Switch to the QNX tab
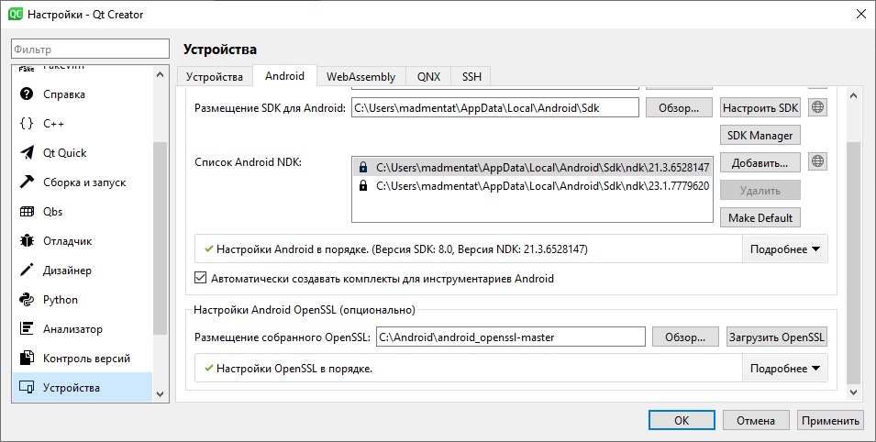The height and width of the screenshot is (442, 876). (428, 76)
